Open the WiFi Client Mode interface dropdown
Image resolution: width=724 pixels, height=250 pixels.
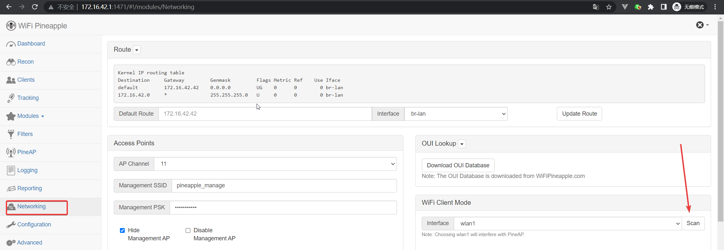568,224
